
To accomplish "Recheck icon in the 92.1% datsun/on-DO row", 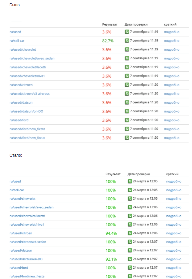I will [x=130, y=259].
